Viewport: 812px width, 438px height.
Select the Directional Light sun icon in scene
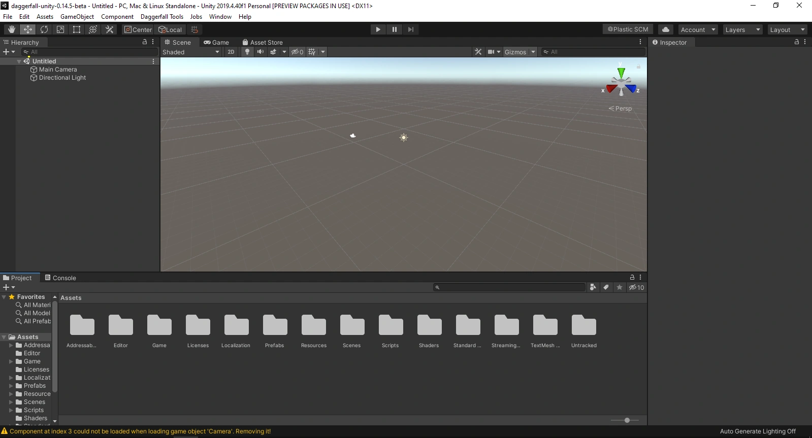pyautogui.click(x=404, y=138)
